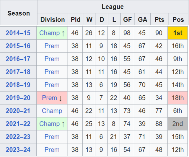Image resolution: width=189 pixels, height=157 pixels.
Task: Click Prem link in 2015–16 row
Action: 52,46
